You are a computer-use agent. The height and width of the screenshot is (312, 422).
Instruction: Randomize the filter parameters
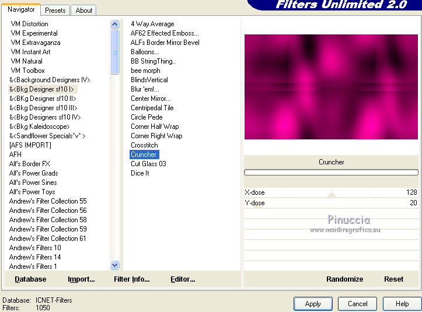click(x=344, y=279)
